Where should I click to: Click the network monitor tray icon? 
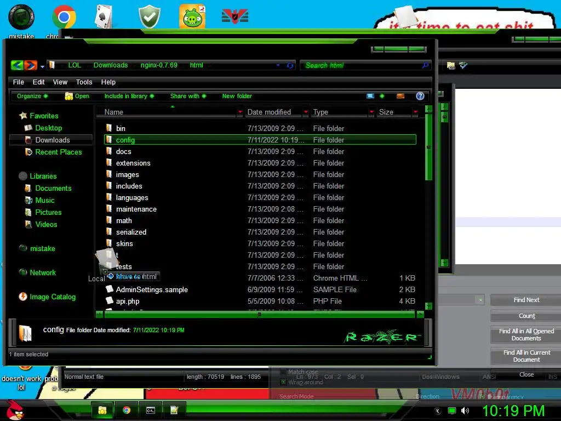[452, 411]
